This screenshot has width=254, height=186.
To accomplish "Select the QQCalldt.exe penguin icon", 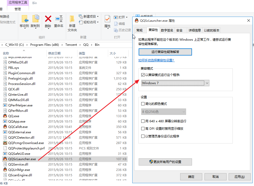I will pos(5,127).
